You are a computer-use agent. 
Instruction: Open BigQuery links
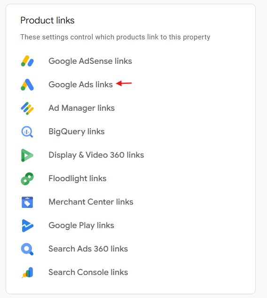tap(77, 131)
